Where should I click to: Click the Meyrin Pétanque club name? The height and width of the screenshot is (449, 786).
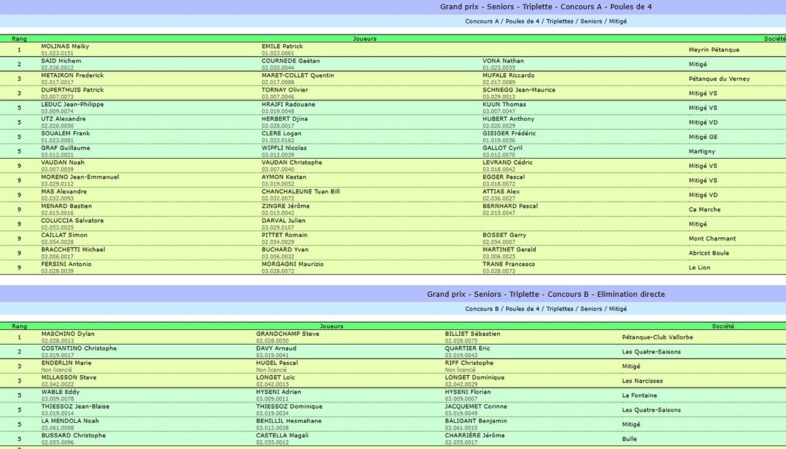click(x=714, y=50)
